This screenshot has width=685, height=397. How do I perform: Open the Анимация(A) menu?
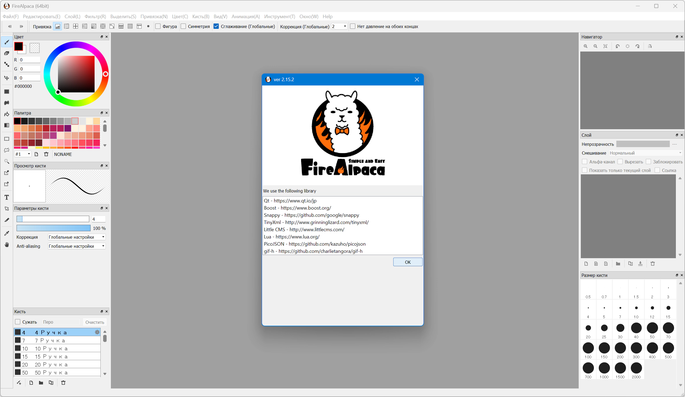pos(246,17)
